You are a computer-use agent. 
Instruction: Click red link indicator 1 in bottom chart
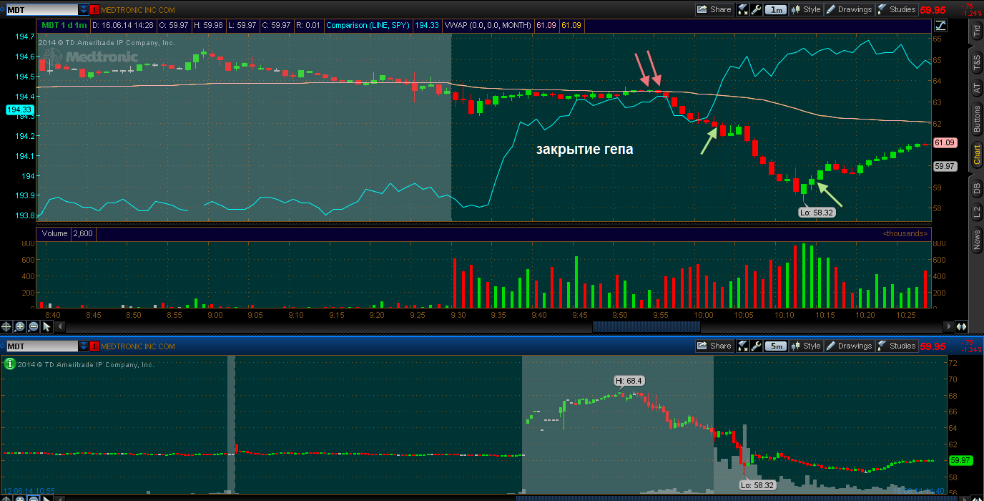coord(96,346)
